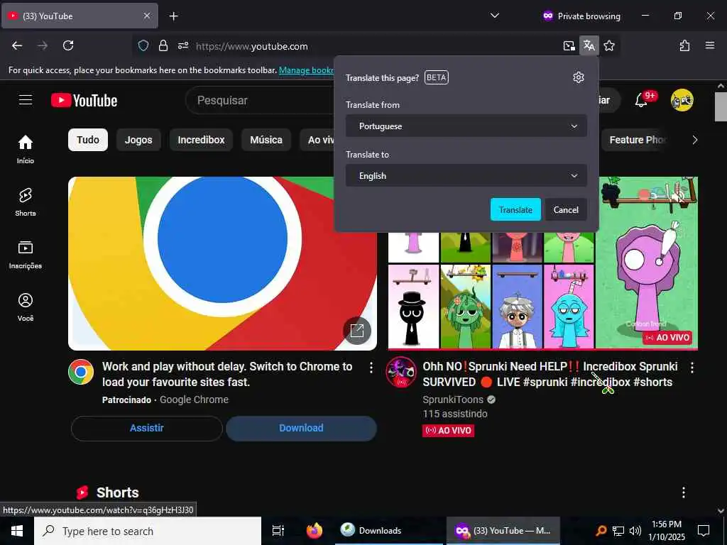Go to the YouTube logo home link

[84, 100]
